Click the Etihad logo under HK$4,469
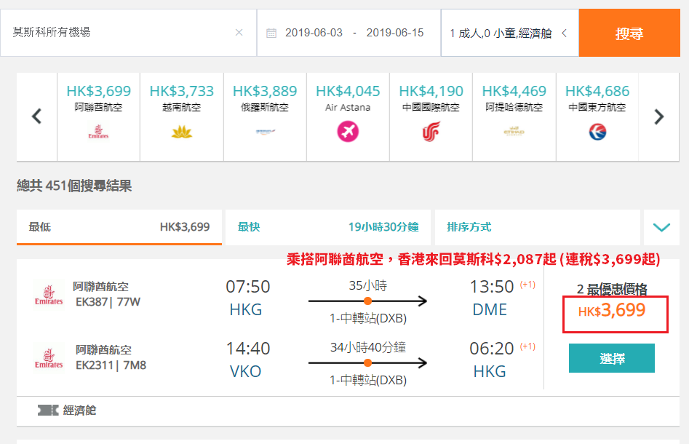This screenshot has width=689, height=444. click(x=514, y=132)
